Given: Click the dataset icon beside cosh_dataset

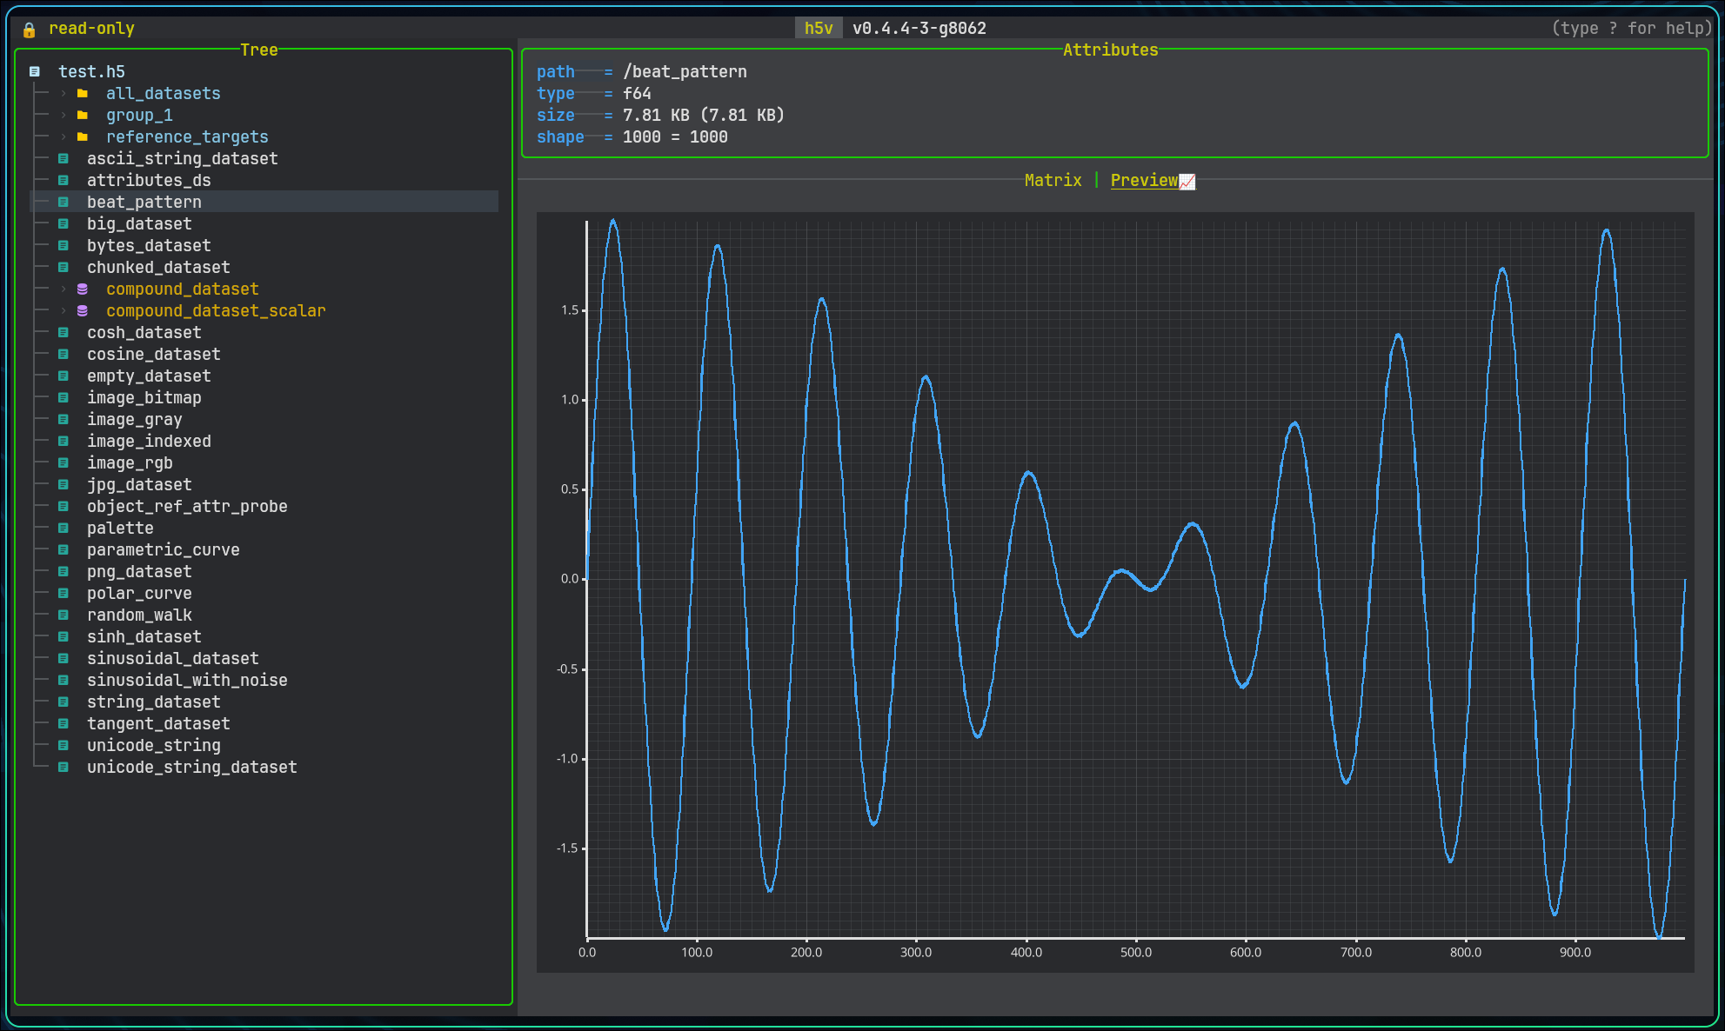Looking at the screenshot, I should click(x=64, y=332).
